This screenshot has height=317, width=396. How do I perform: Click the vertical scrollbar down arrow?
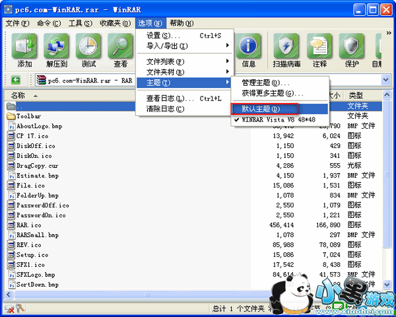pos(387,285)
